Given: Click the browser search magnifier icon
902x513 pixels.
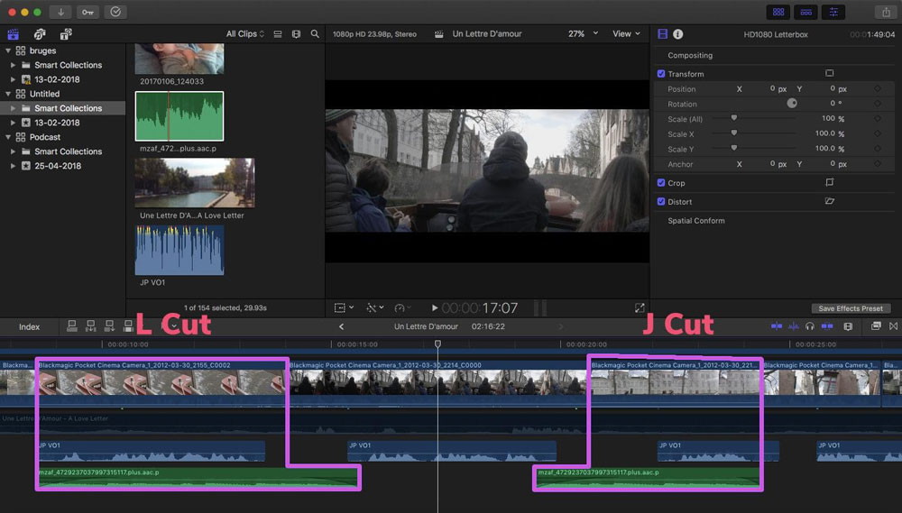Looking at the screenshot, I should pos(315,34).
